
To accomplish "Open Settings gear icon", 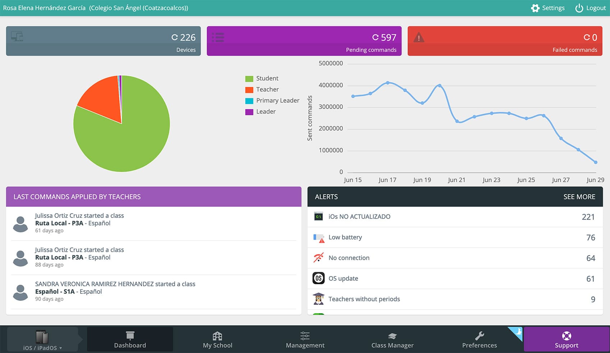I will point(535,8).
